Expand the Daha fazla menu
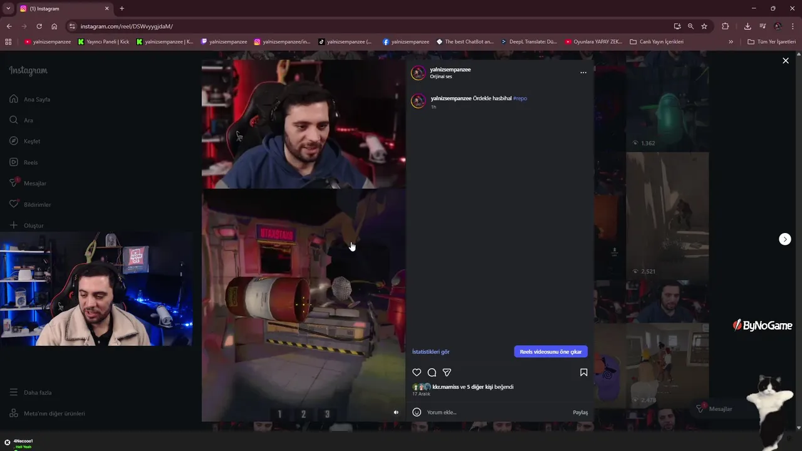The image size is (802, 451). pyautogui.click(x=31, y=393)
